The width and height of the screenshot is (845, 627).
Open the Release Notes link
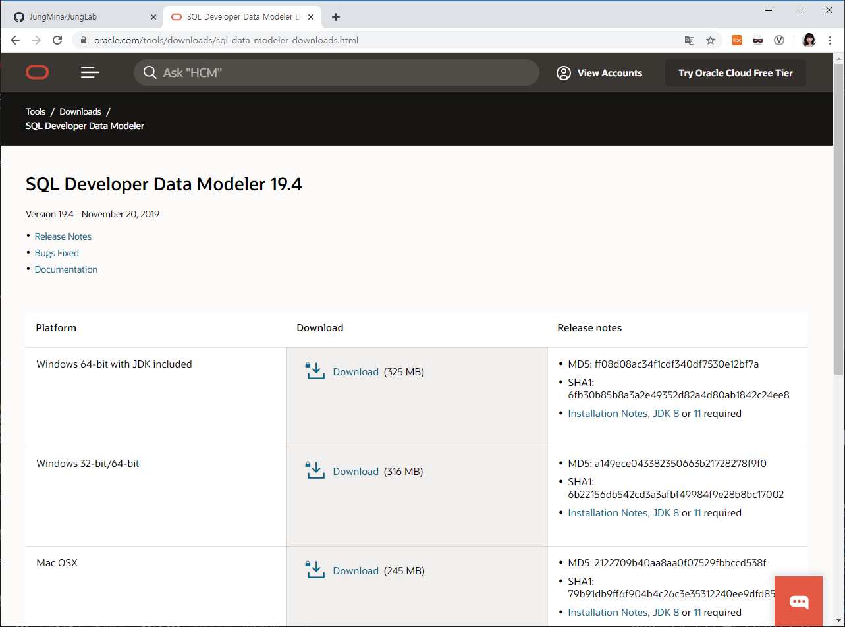(63, 236)
